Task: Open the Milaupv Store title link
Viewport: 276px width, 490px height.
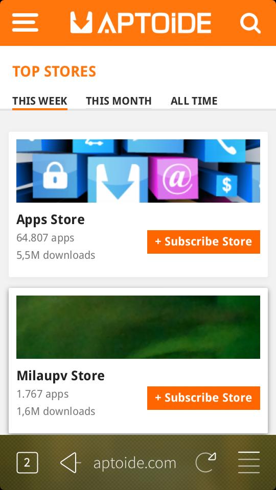Action: [60, 376]
